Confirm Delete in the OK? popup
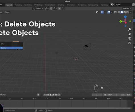 11,48
